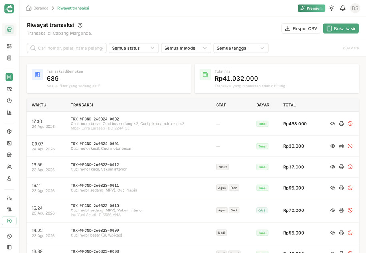Cancel transaction TRX-MRGND-260823-0012
Screen dimensions: 366x253
[350, 167]
